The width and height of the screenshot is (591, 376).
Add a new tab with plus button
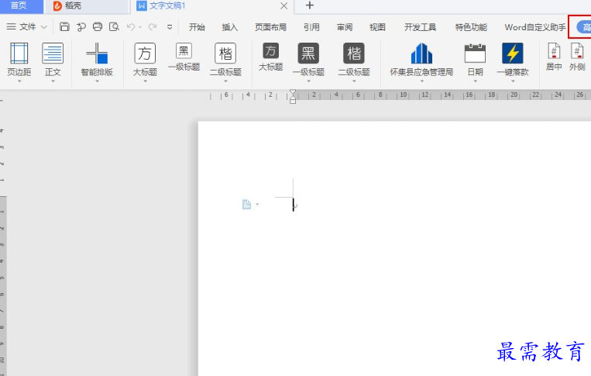310,5
